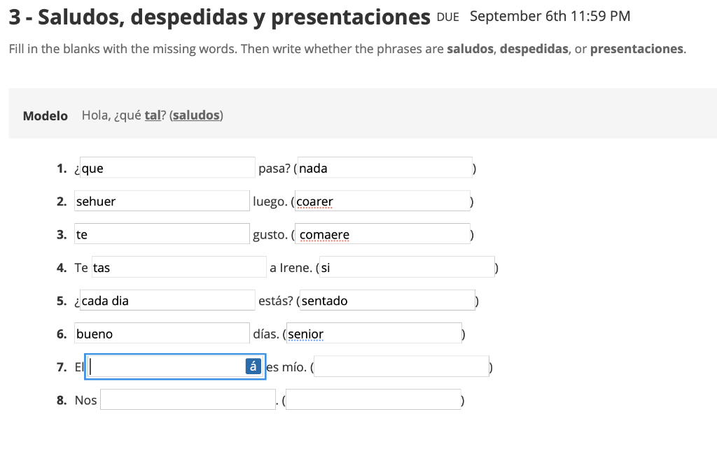717x456 pixels.
Task: Click the exercise title "3 - Saludos, despedidas y presentaciones"
Action: [218, 16]
